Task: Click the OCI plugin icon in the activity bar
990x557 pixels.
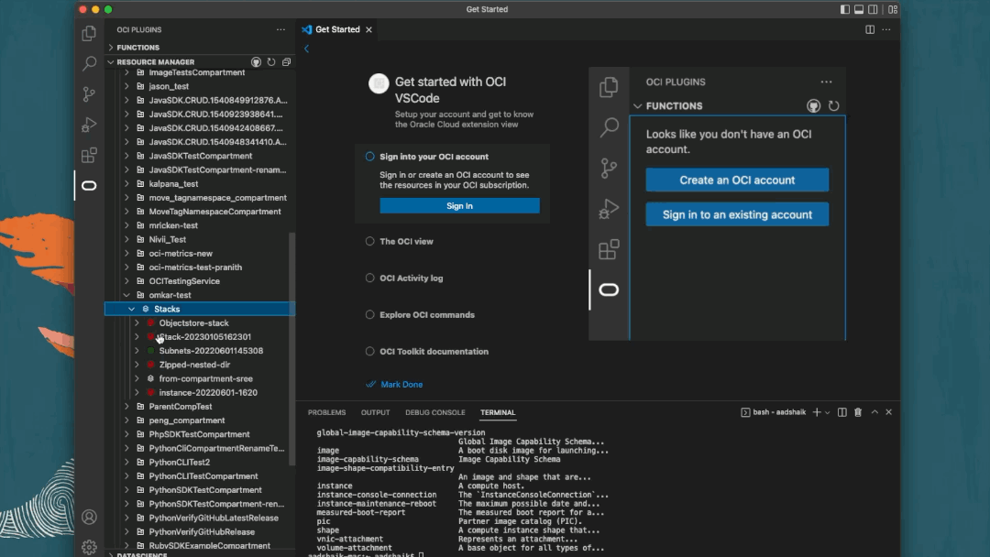Action: (x=88, y=186)
